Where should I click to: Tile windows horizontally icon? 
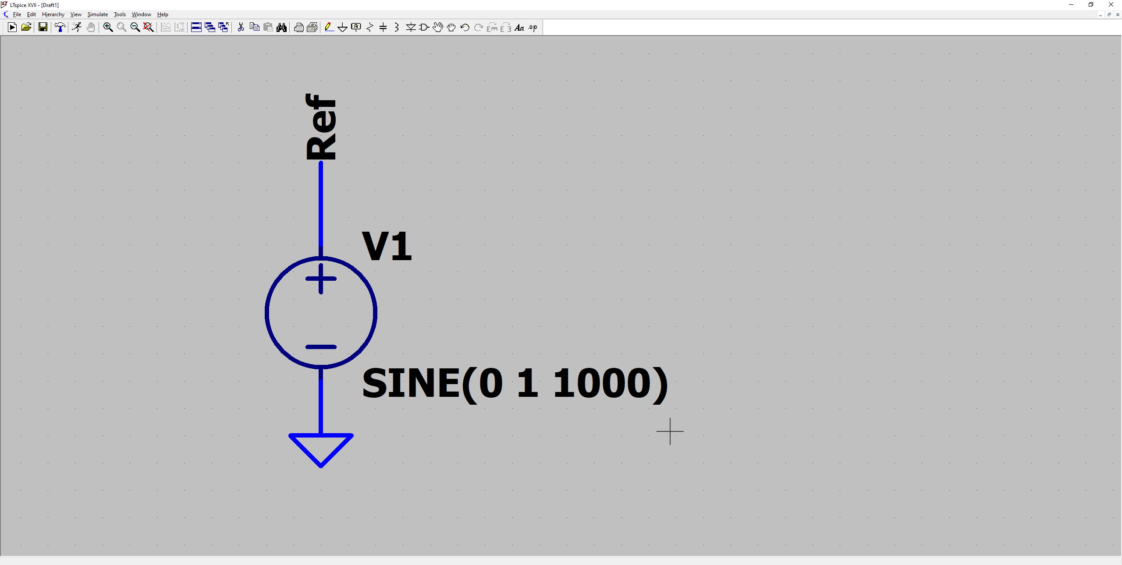pyautogui.click(x=196, y=28)
